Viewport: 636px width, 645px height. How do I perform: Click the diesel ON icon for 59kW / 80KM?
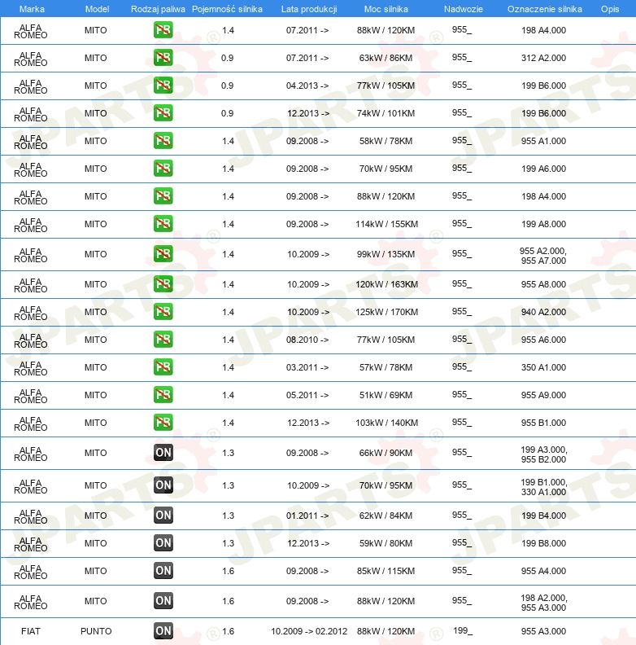[163, 543]
